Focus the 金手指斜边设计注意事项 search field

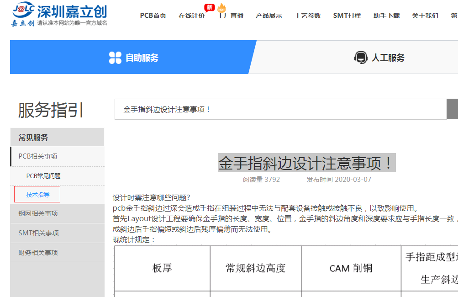pyautogui.click(x=279, y=109)
